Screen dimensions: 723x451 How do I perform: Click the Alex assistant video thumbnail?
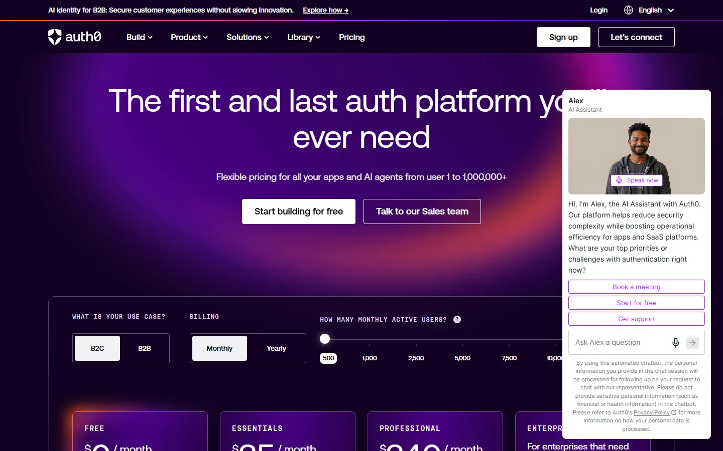[x=637, y=156]
